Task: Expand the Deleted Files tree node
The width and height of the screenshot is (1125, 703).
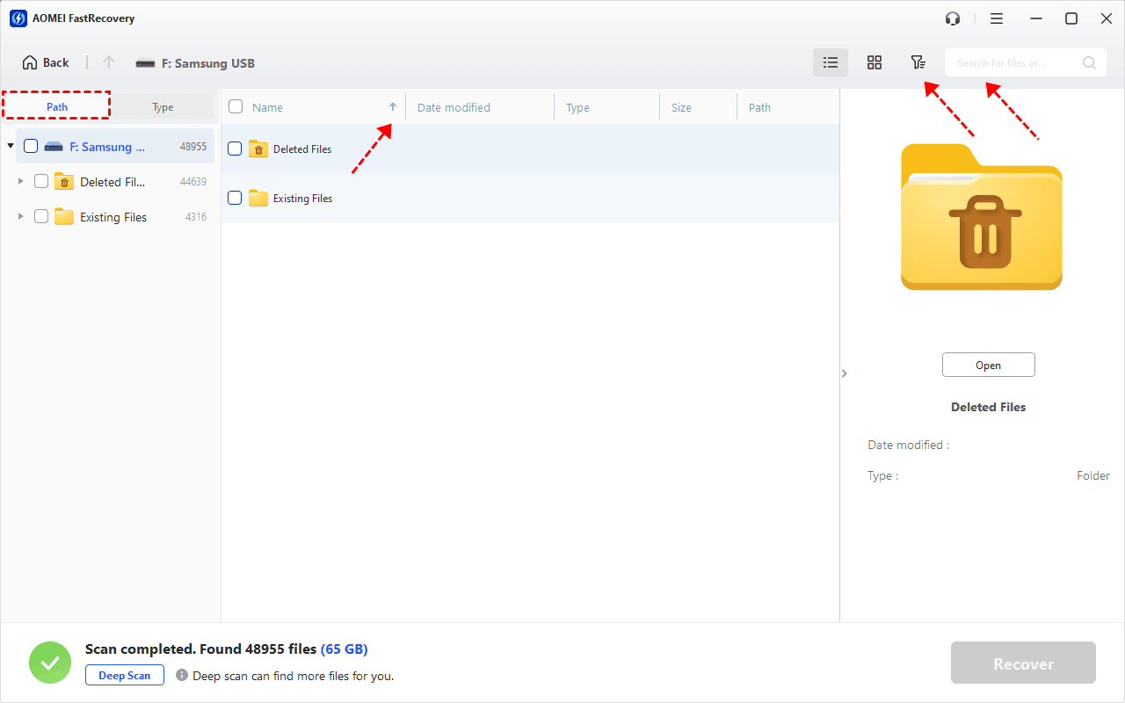Action: 20,182
